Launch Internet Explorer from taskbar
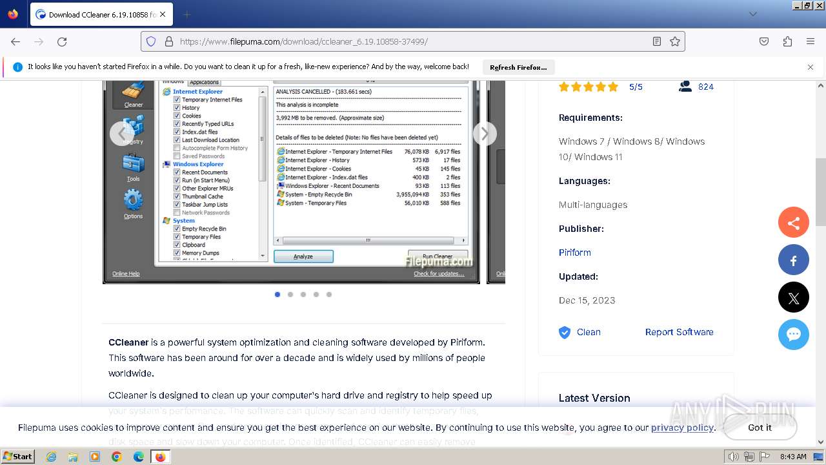The height and width of the screenshot is (465, 826). [x=51, y=457]
